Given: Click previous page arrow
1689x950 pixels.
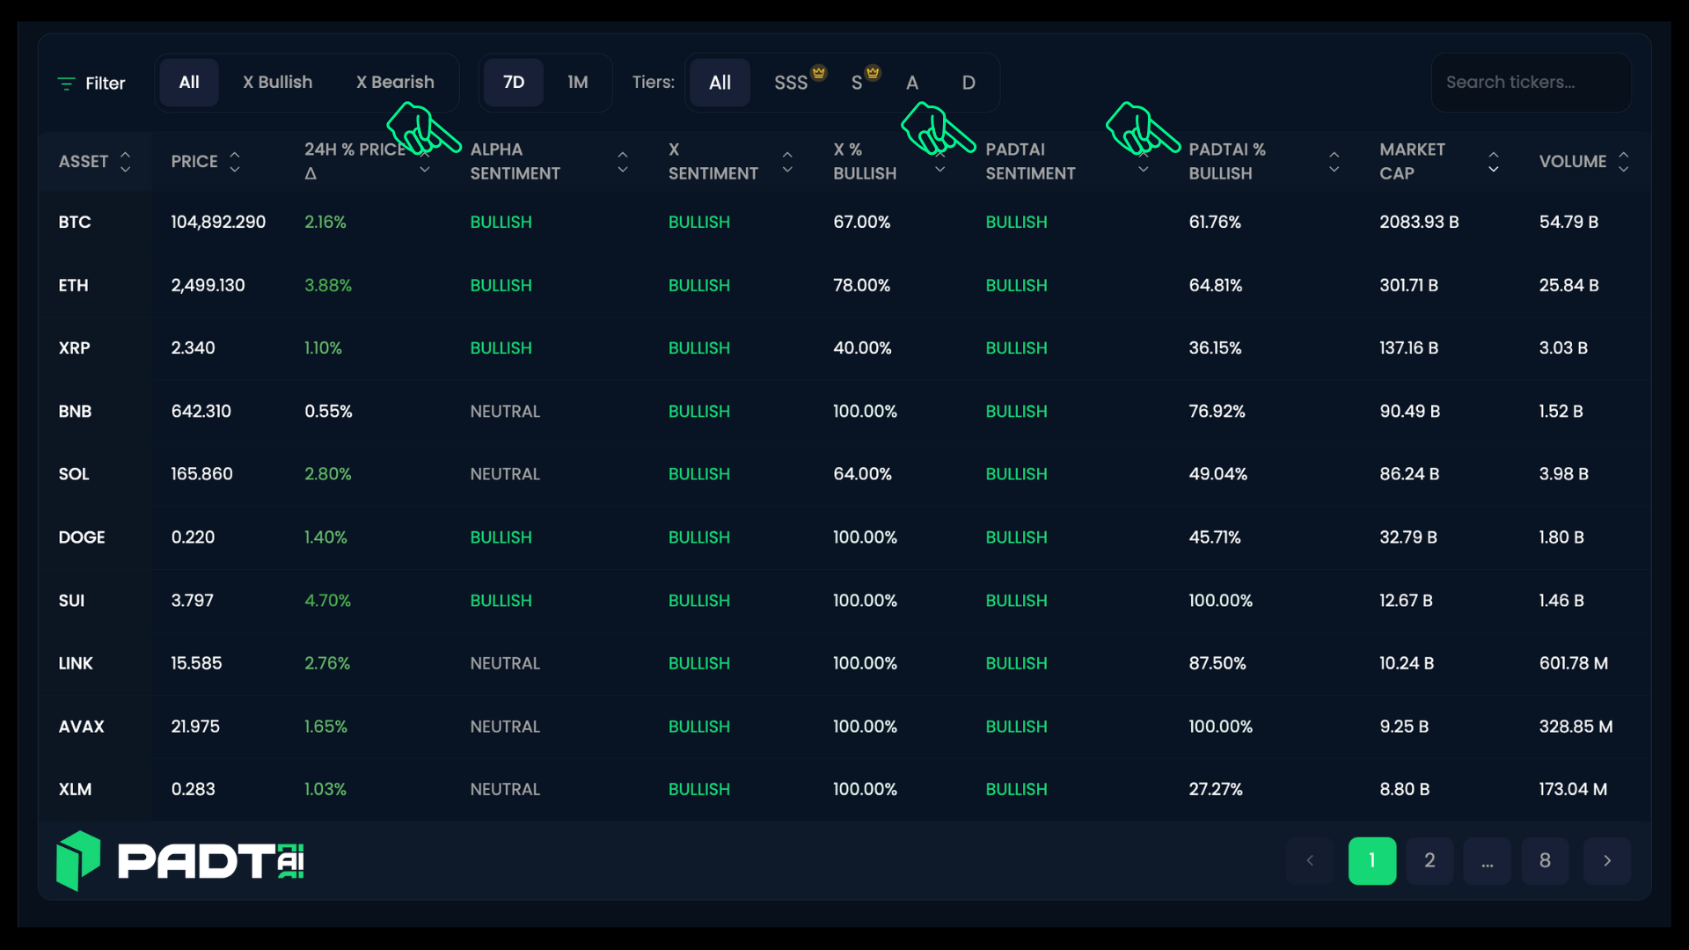Looking at the screenshot, I should pyautogui.click(x=1310, y=860).
